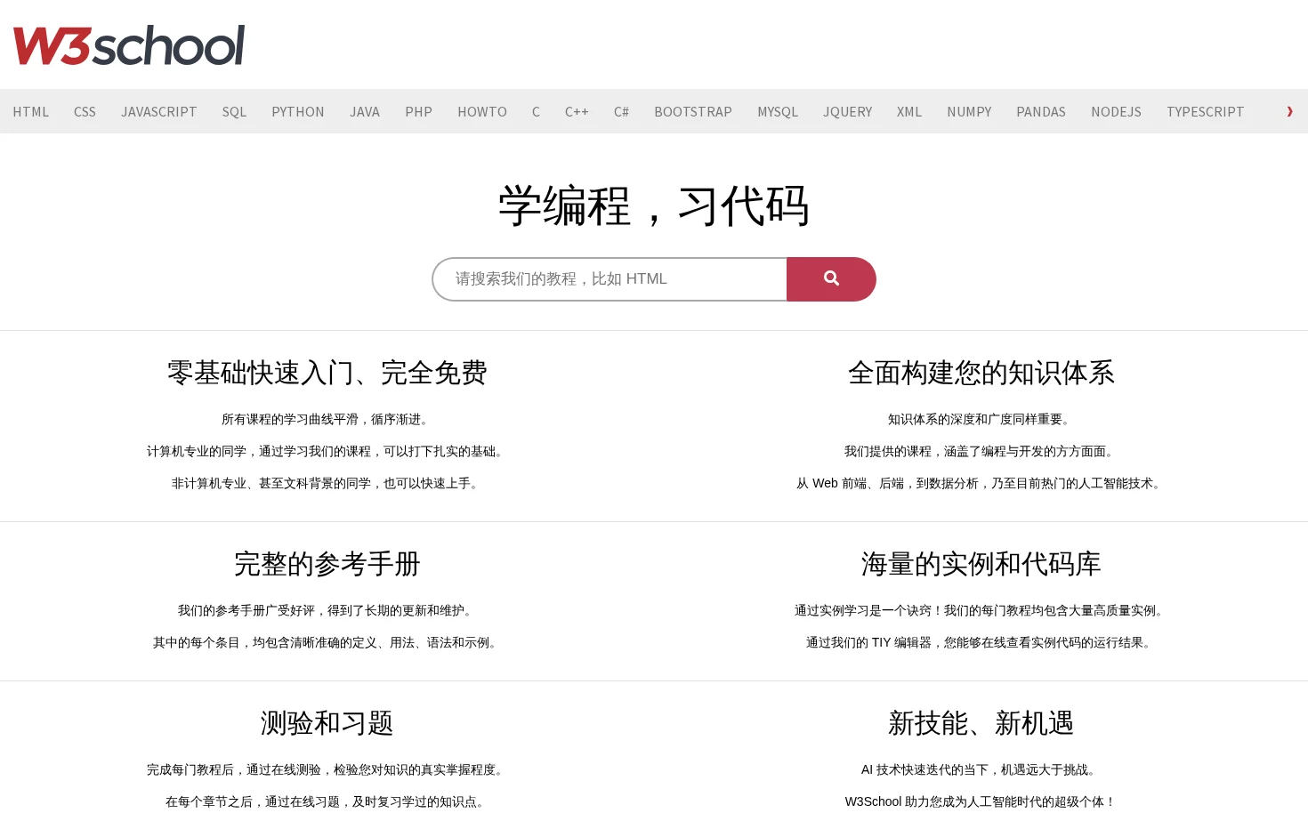Open MYSQL in the navbar

click(778, 112)
